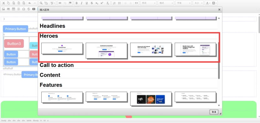Screen dimensions: 260x123
Task: Apply block quote formatting
Action: pyautogui.click(x=136, y=3)
